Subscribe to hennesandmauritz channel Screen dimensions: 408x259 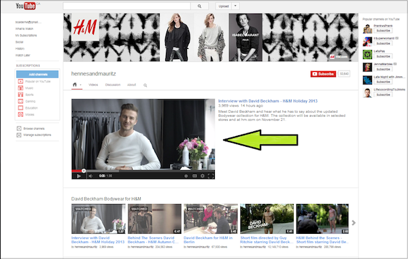[323, 74]
